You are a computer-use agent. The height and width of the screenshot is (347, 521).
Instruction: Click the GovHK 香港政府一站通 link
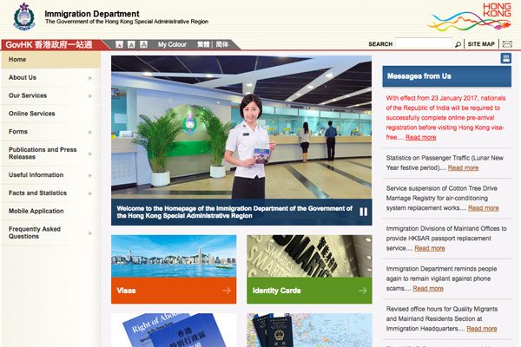pos(49,44)
